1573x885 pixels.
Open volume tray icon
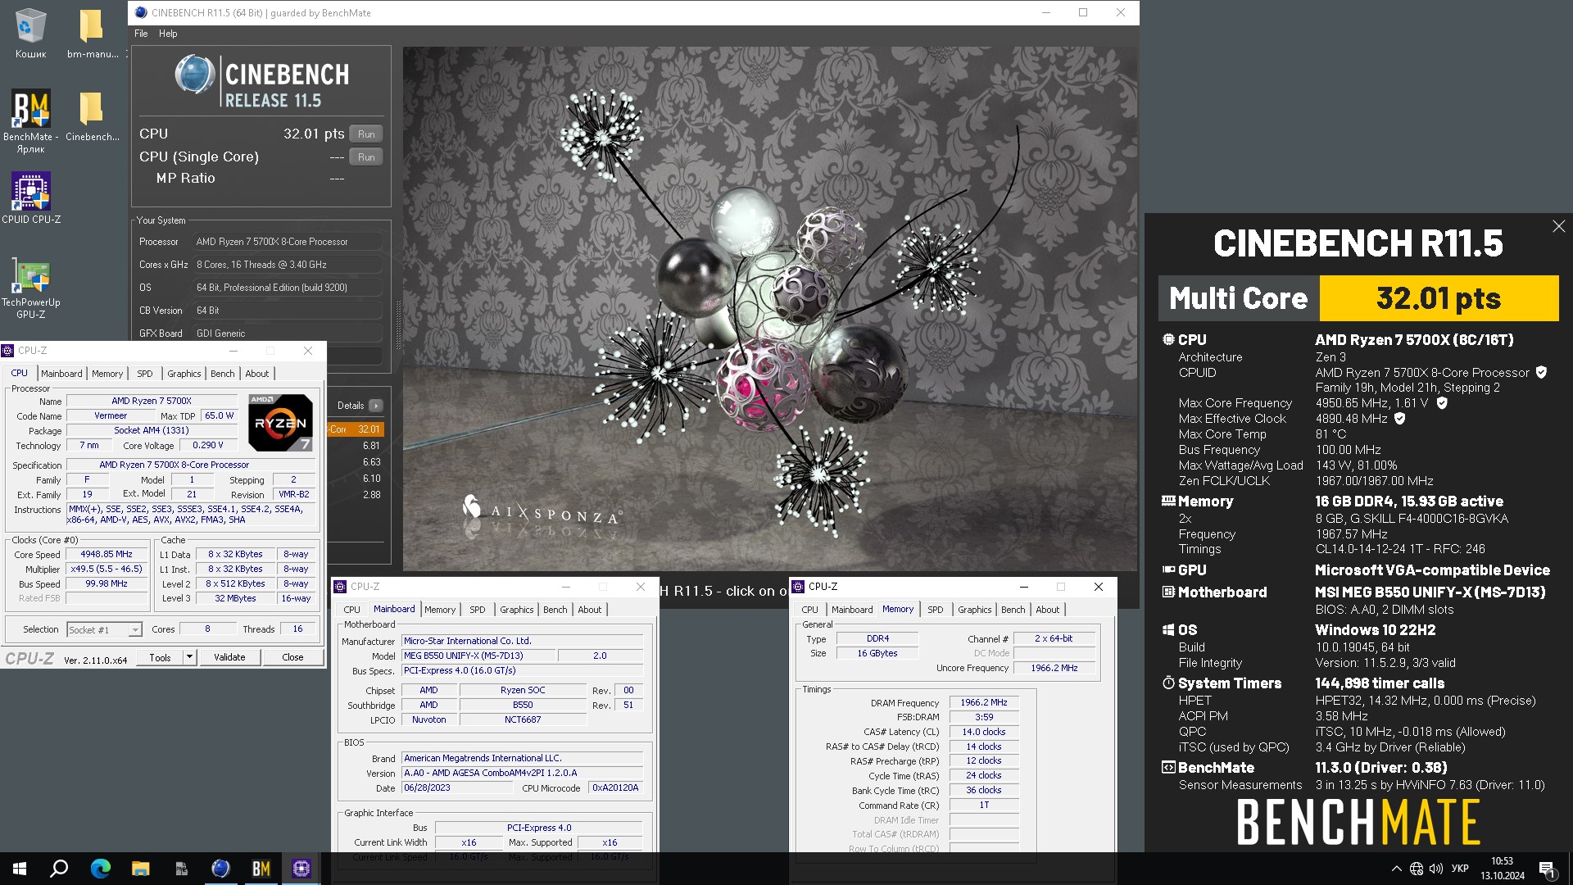(1436, 869)
